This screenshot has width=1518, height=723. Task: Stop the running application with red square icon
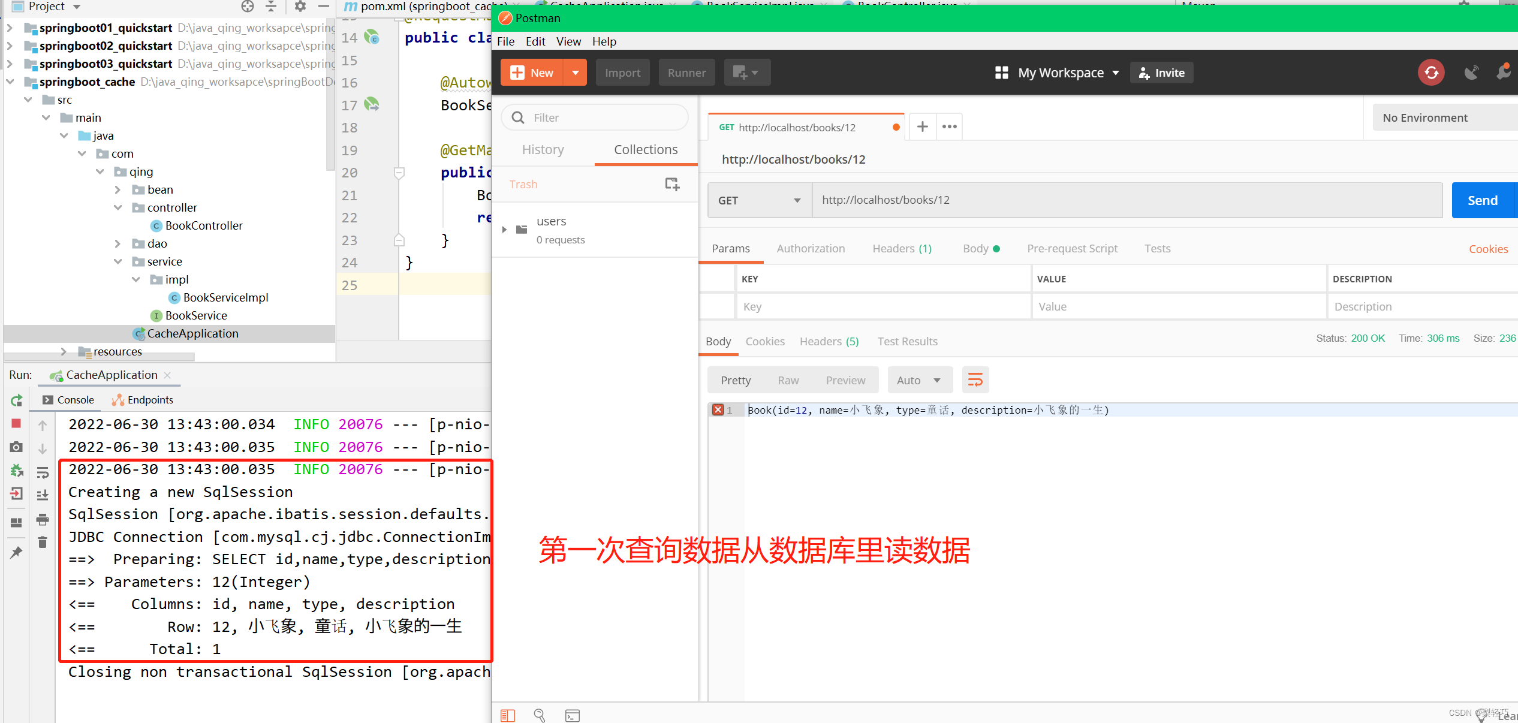point(16,424)
